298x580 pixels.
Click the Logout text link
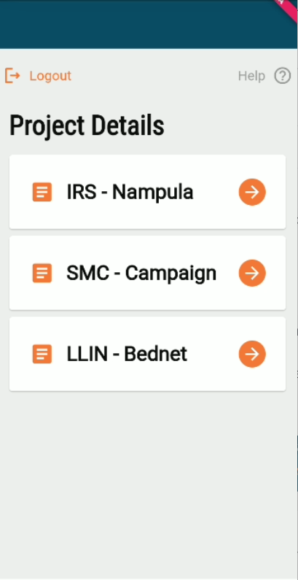pyautogui.click(x=50, y=76)
